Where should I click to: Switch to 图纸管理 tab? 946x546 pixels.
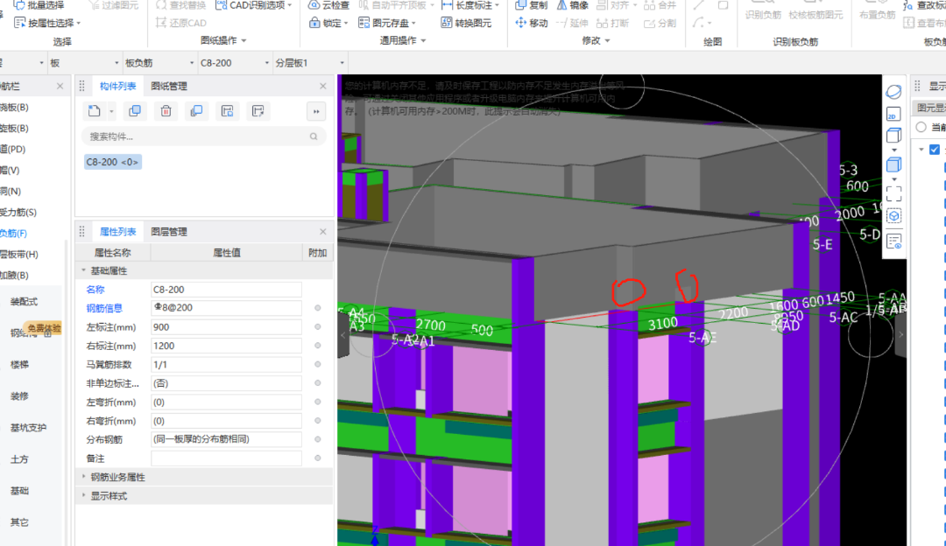coord(169,86)
